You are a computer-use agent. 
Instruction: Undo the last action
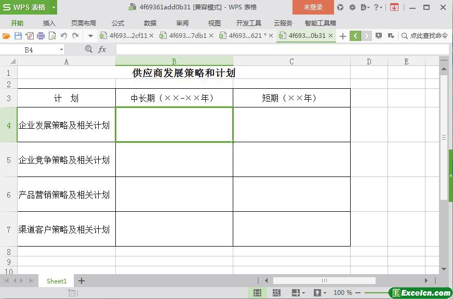click(64, 36)
